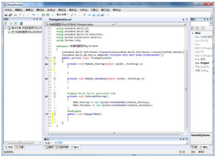The height and width of the screenshot is (157, 217).
Task: Sort properties alphabetically with A-Z icon
Action: [197, 28]
